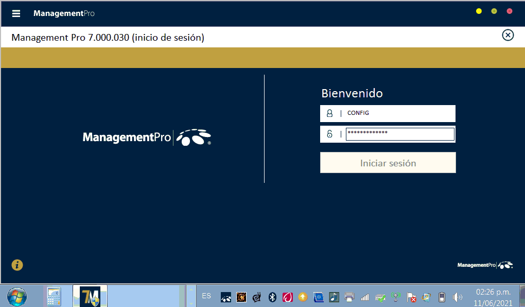Close the login panel with circled X
Viewport: 525px width, 307px height.
(x=507, y=35)
